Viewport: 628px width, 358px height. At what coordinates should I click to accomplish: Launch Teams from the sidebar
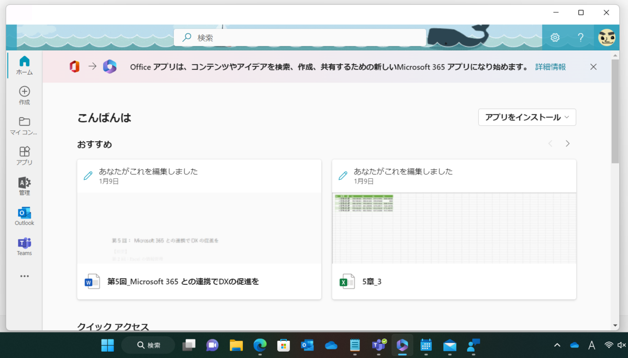(24, 247)
